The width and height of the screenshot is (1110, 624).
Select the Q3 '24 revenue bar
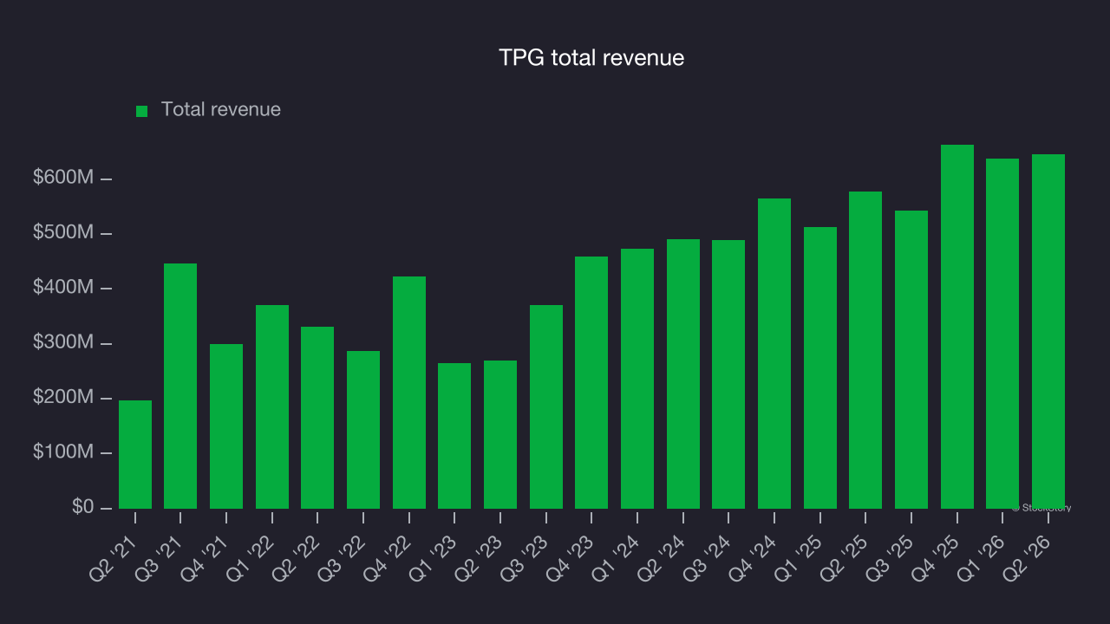(728, 374)
